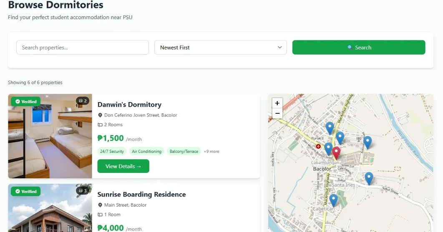Click the green Search button
The image size is (443, 232).
(358, 47)
